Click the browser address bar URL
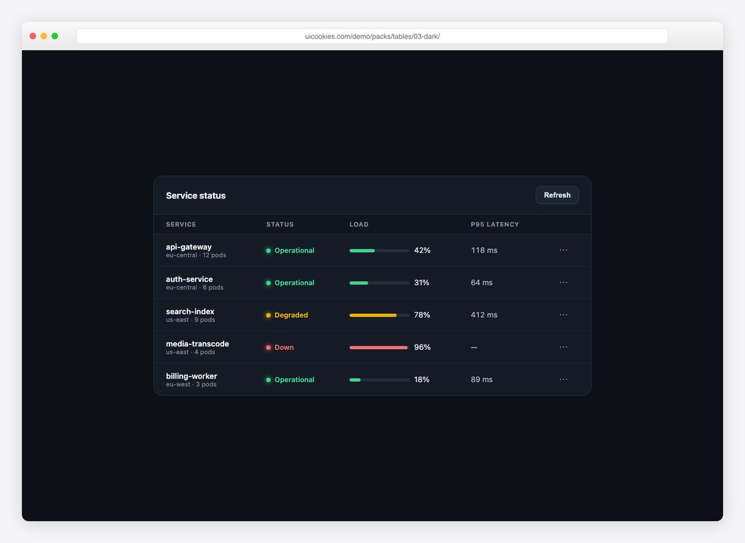 pos(372,36)
